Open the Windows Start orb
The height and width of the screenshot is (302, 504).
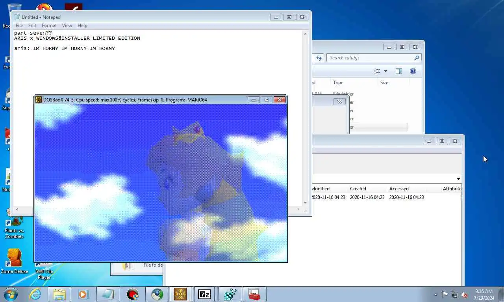coord(11,294)
